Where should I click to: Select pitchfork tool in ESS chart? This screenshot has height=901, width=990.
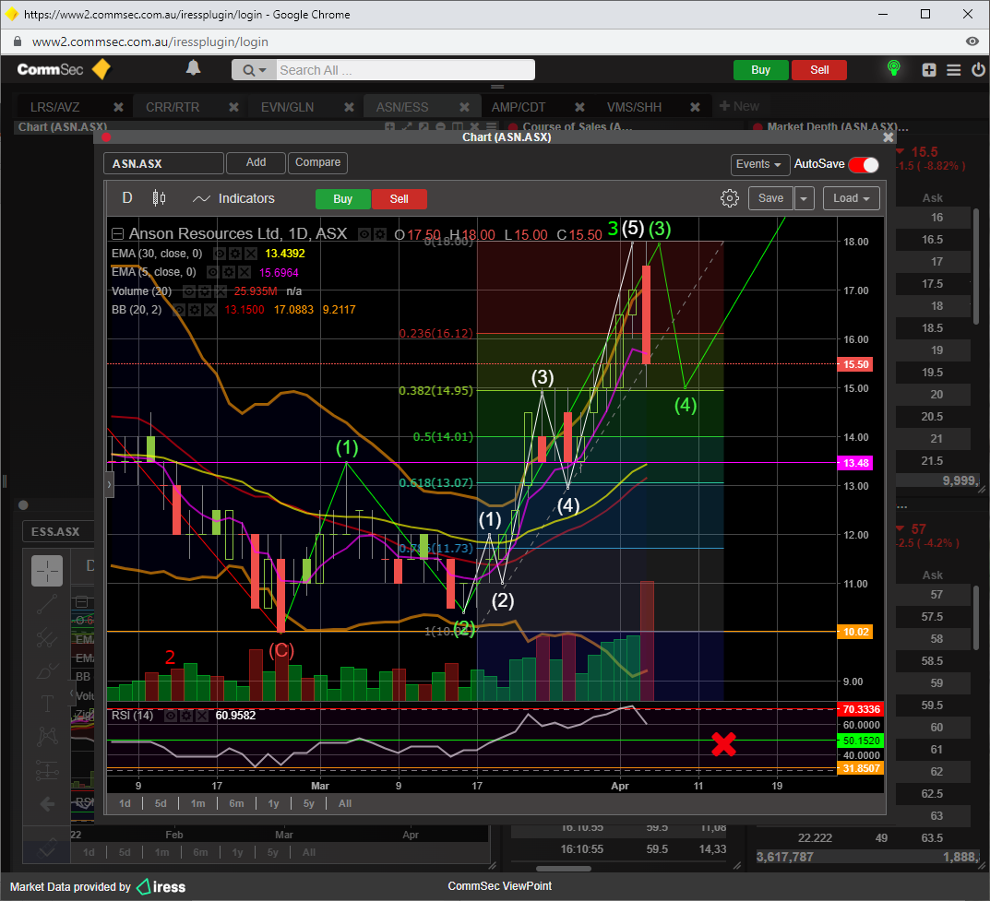tap(47, 638)
